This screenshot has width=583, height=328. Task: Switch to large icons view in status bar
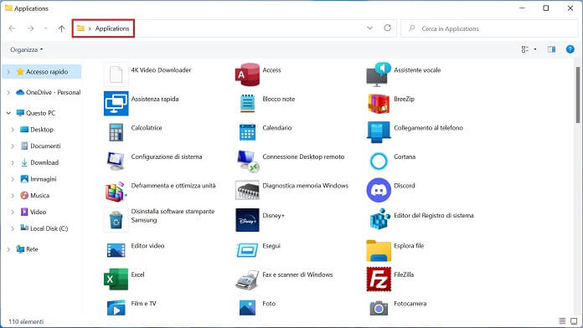coord(574,321)
